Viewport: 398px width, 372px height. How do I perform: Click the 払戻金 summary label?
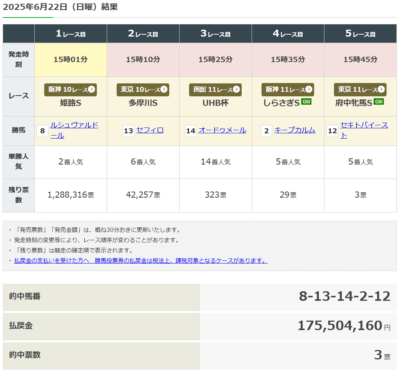[21, 326]
